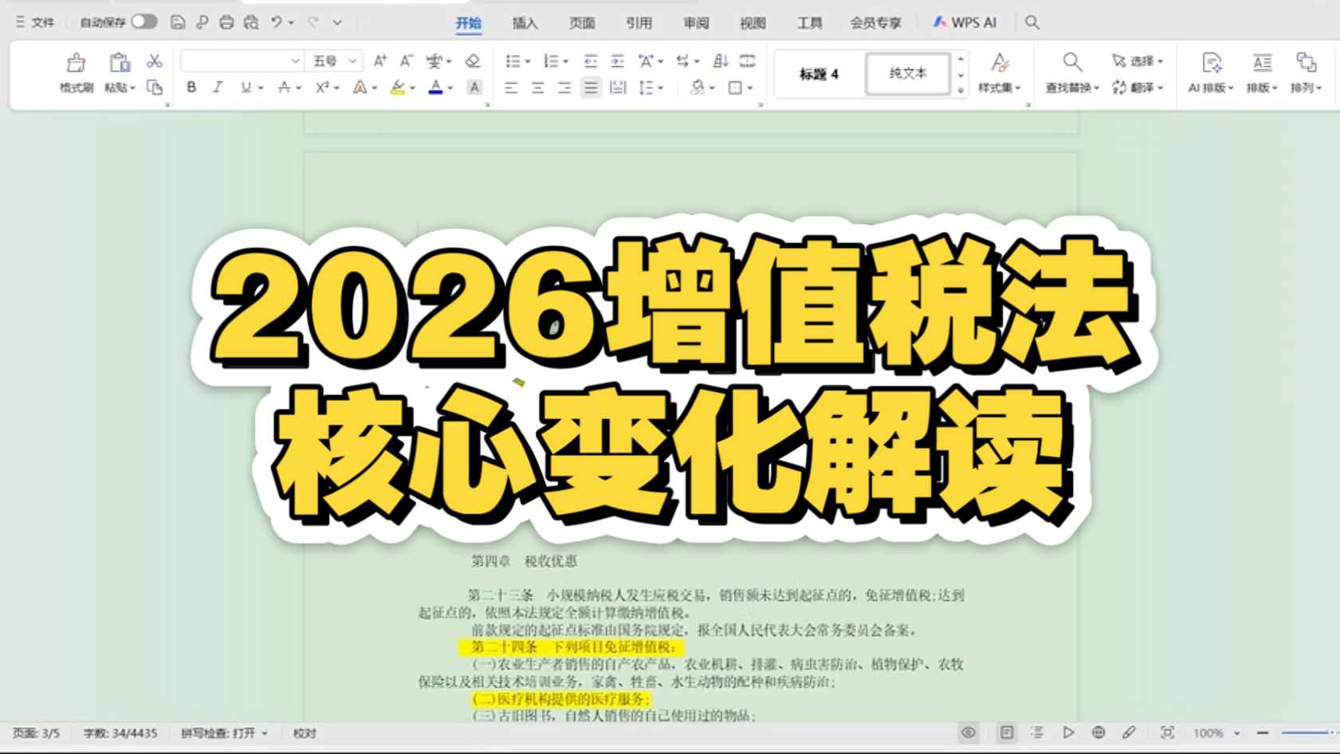Screen dimensions: 1340x754
Task: Open WPS AI assistant
Action: [x=965, y=22]
